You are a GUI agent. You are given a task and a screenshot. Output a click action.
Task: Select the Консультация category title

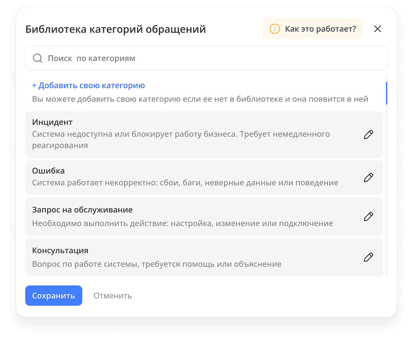coord(60,251)
